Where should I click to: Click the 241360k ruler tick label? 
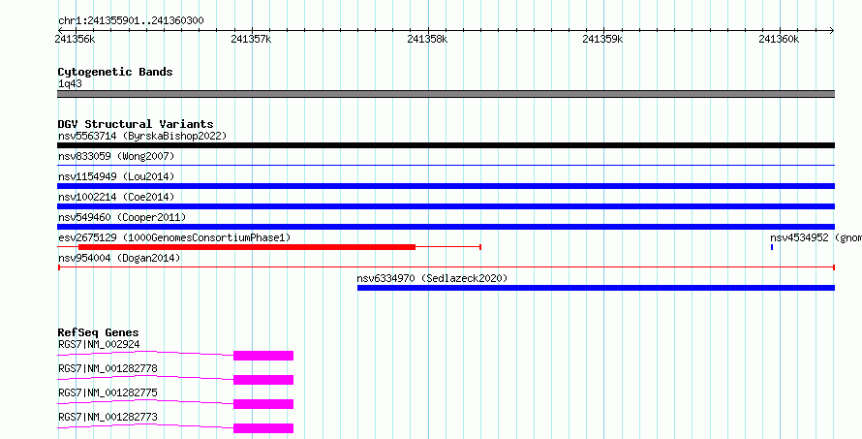779,39
